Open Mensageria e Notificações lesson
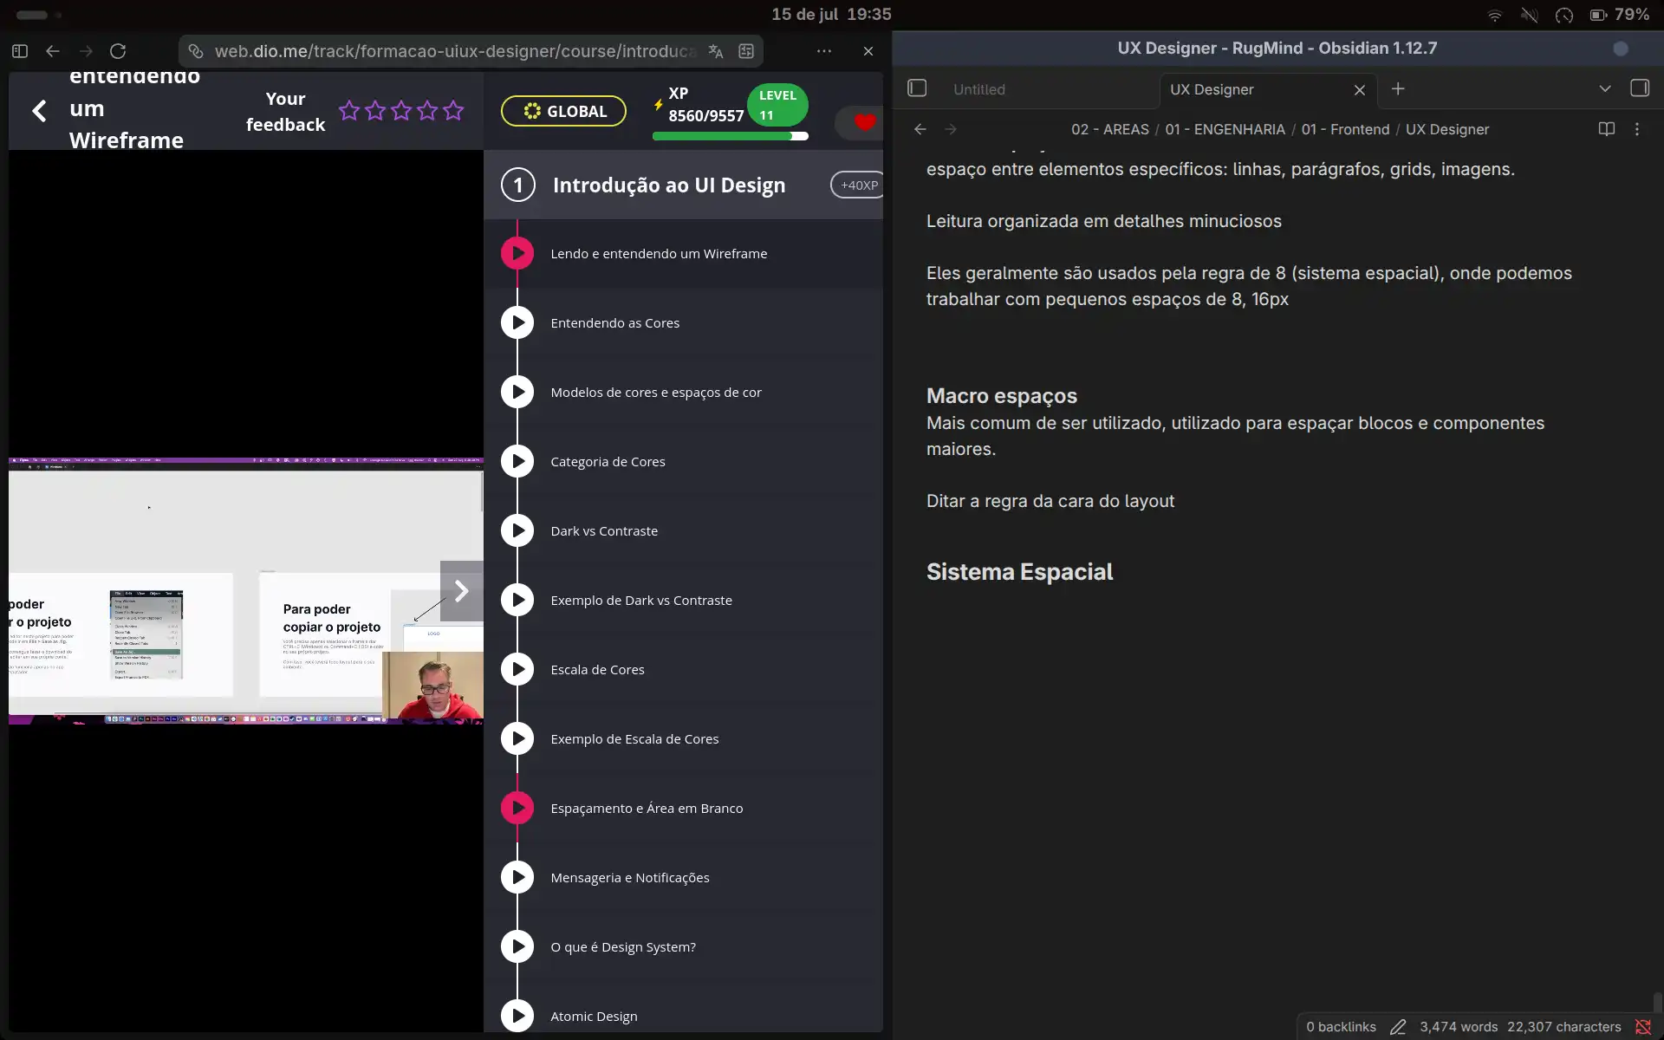The image size is (1664, 1040). 630,878
